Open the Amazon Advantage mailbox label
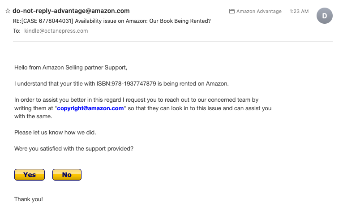Screen dimensions: 343x207 point(259,11)
